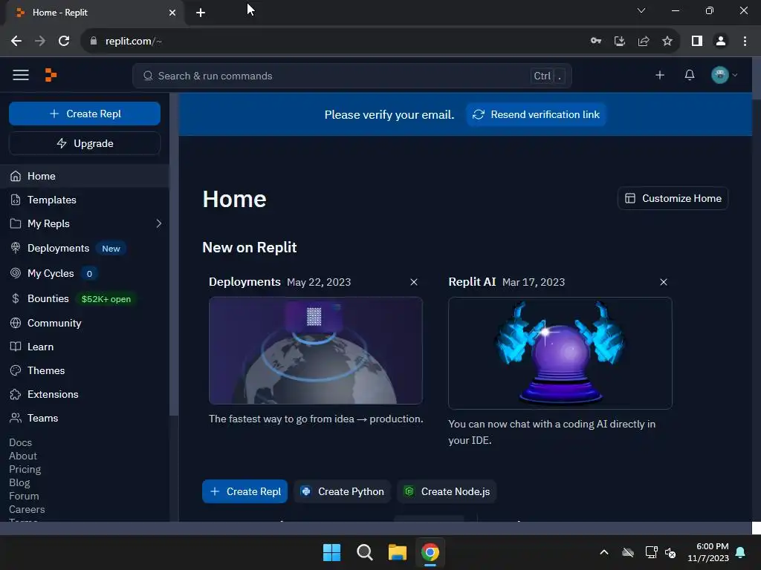Open Windows taskbar search
The width and height of the screenshot is (761, 570).
click(x=364, y=552)
